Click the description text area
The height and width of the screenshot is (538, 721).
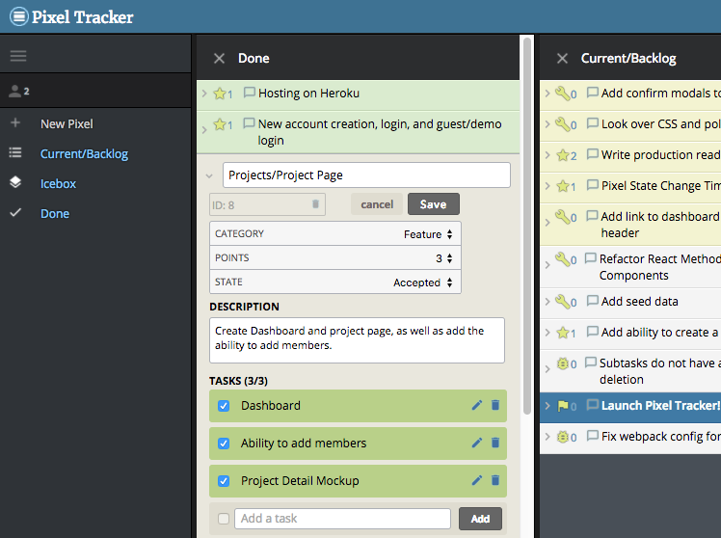[x=357, y=340]
